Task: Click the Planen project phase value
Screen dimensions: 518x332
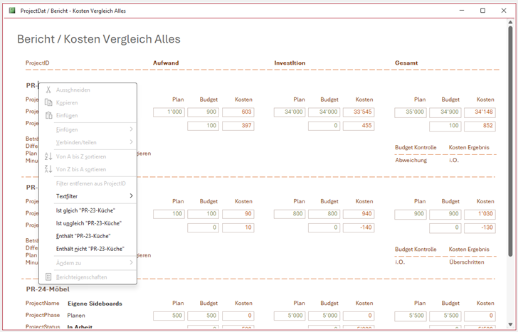Action: (76, 316)
